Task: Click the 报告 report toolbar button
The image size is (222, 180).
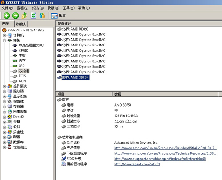Action: click(x=58, y=15)
